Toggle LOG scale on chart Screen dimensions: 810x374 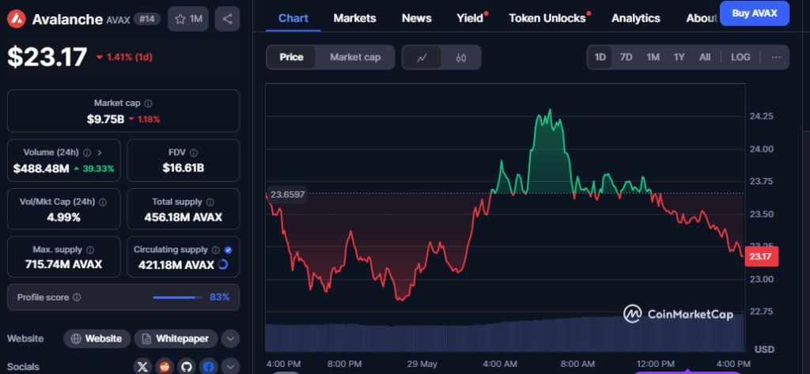pyautogui.click(x=740, y=57)
